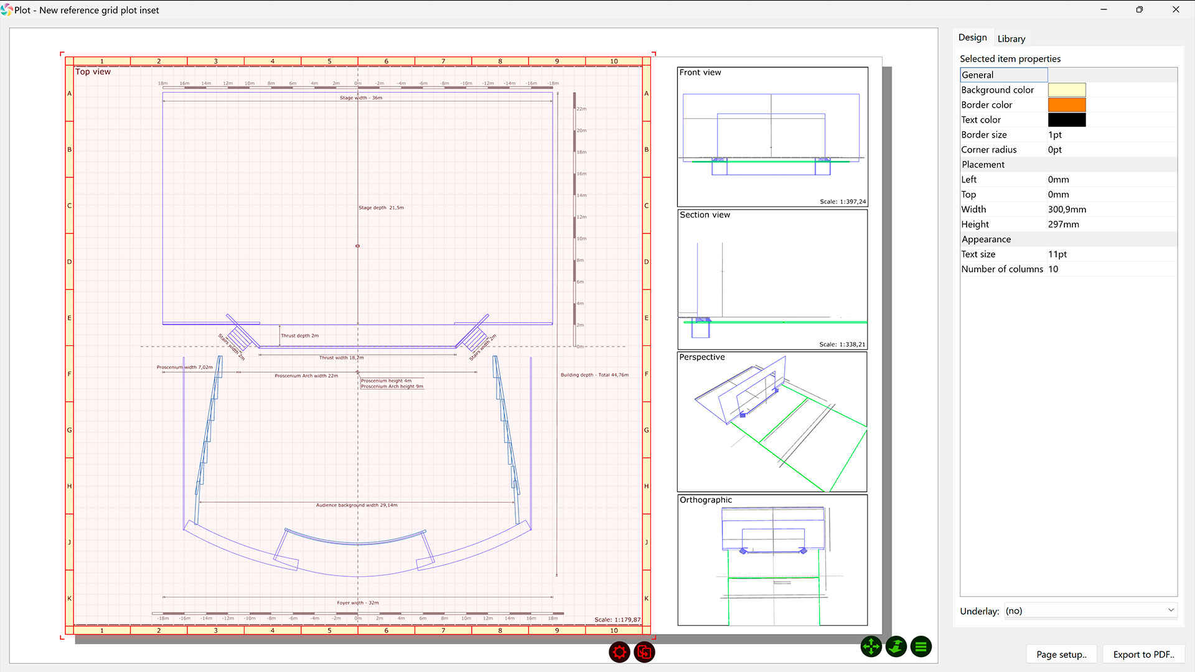
Task: Click Proscenium Arch width 22m annotation
Action: click(x=306, y=376)
